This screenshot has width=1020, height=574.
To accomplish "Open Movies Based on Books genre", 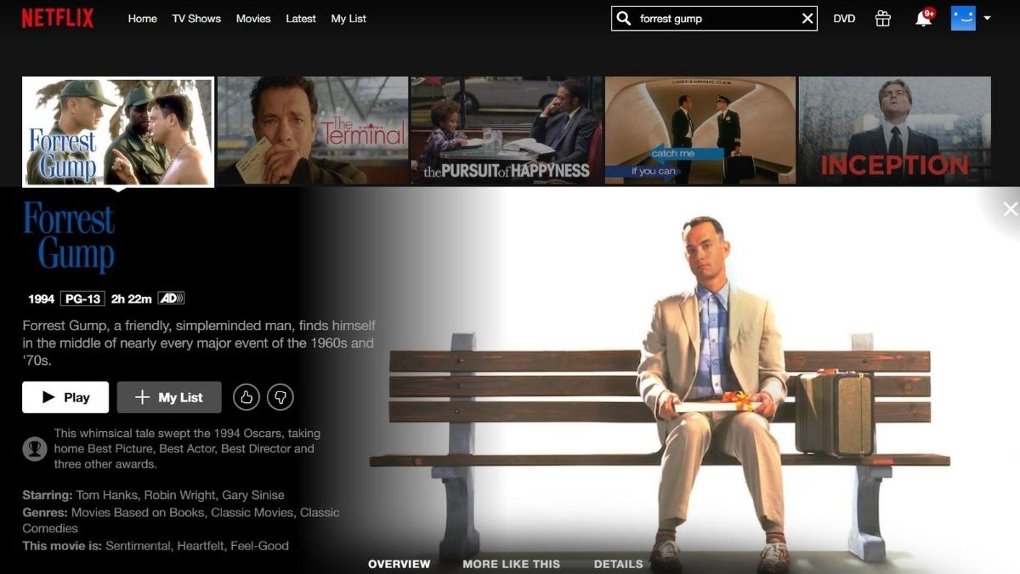I will 138,512.
